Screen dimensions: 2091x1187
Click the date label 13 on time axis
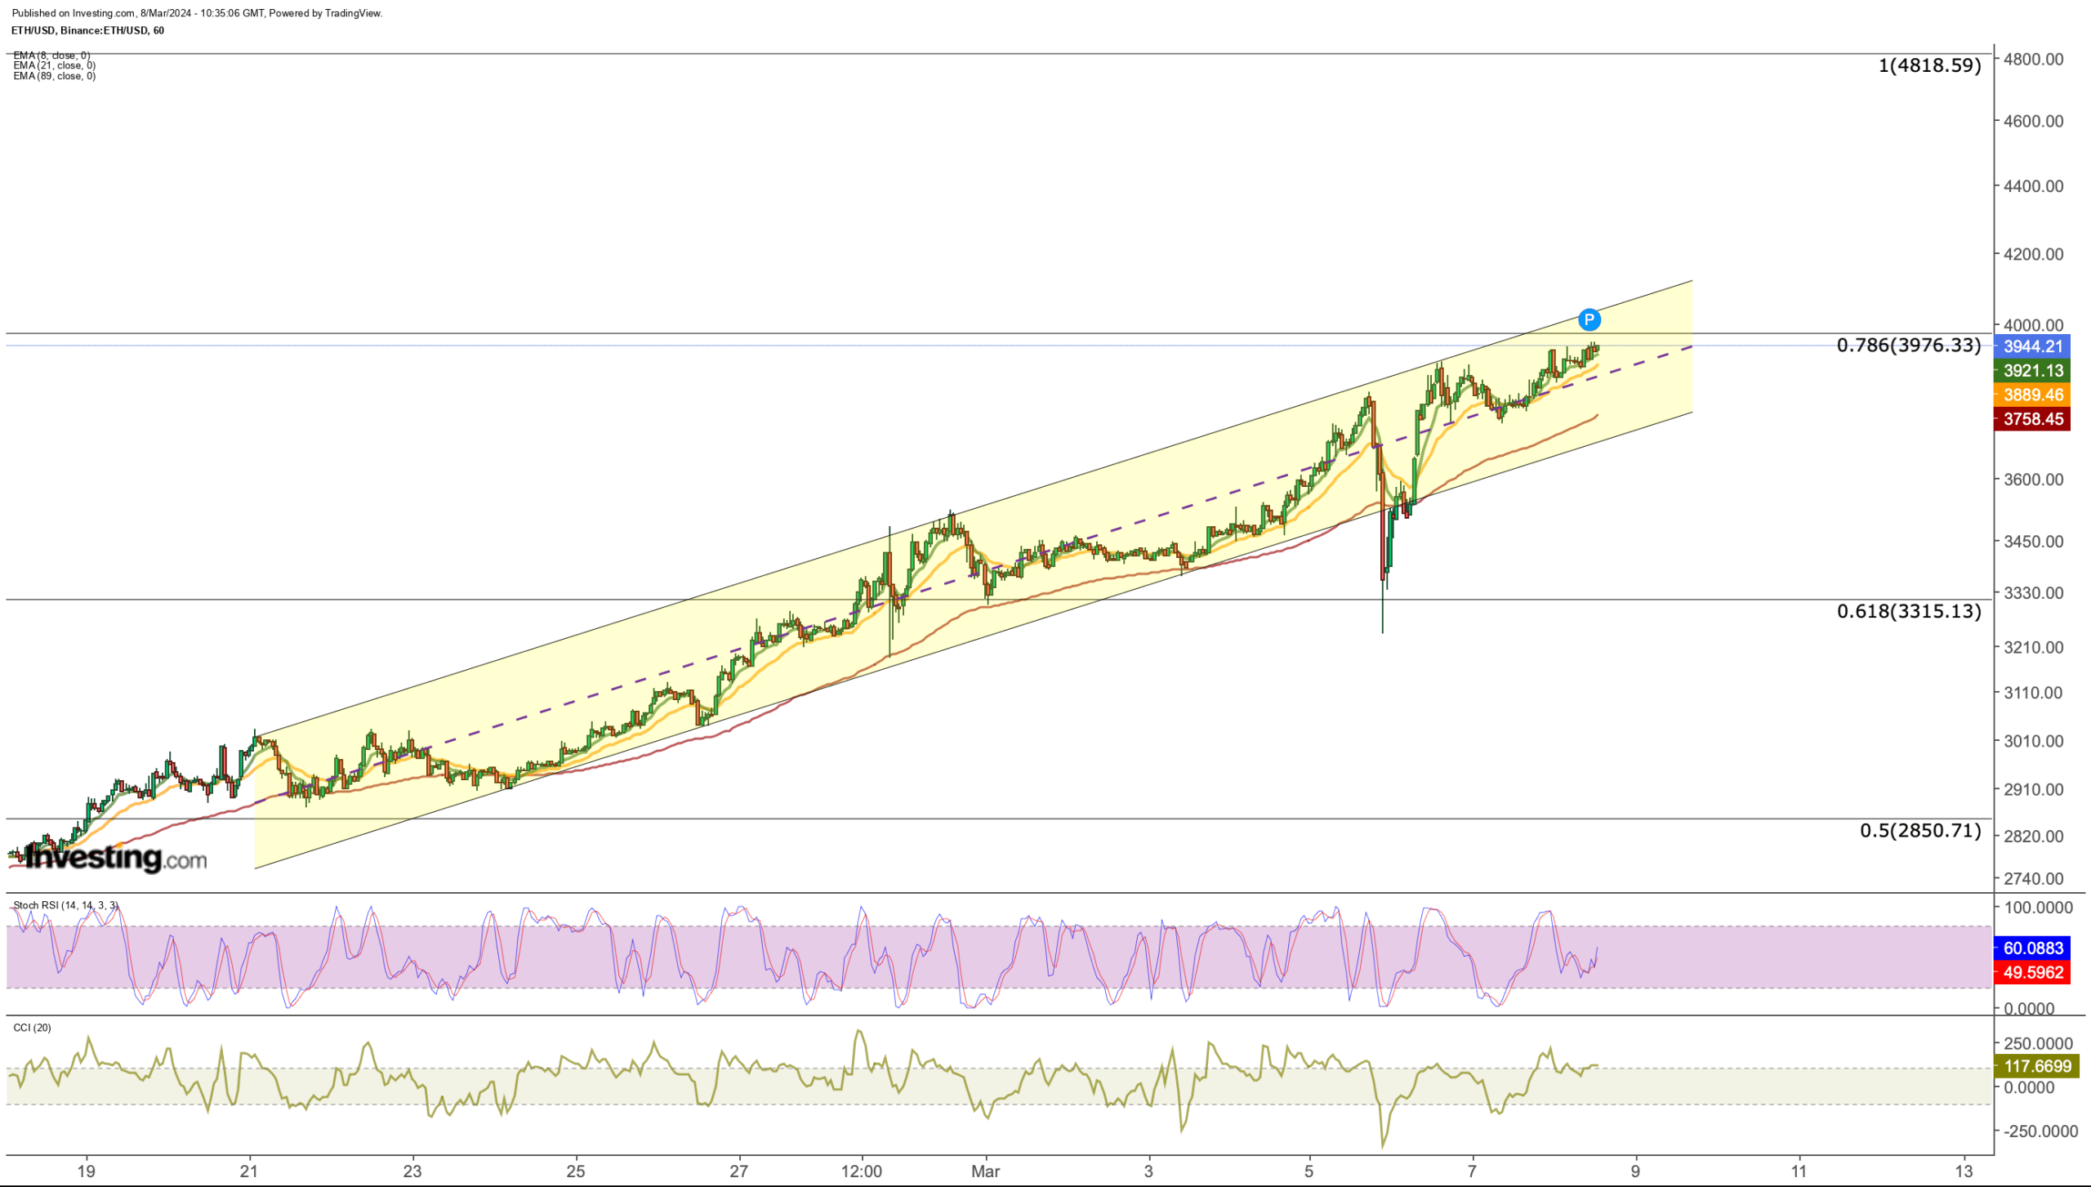pyautogui.click(x=1964, y=1171)
